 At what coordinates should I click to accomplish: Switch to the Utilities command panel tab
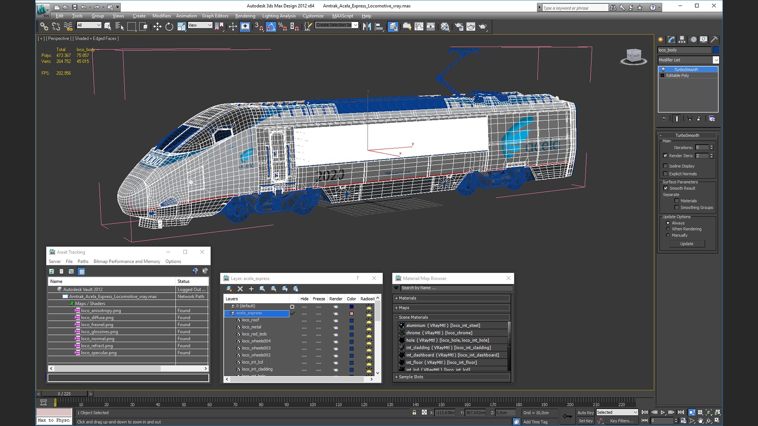[714, 39]
